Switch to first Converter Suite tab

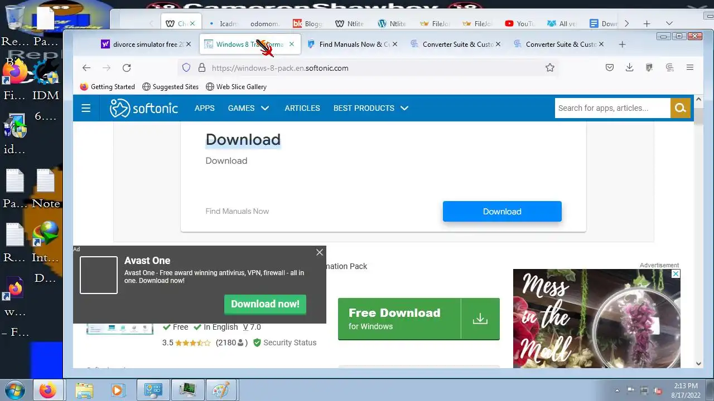455,44
